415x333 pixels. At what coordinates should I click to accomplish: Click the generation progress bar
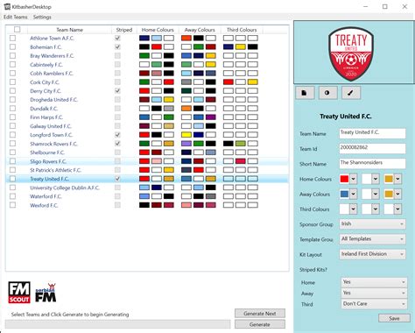click(118, 324)
